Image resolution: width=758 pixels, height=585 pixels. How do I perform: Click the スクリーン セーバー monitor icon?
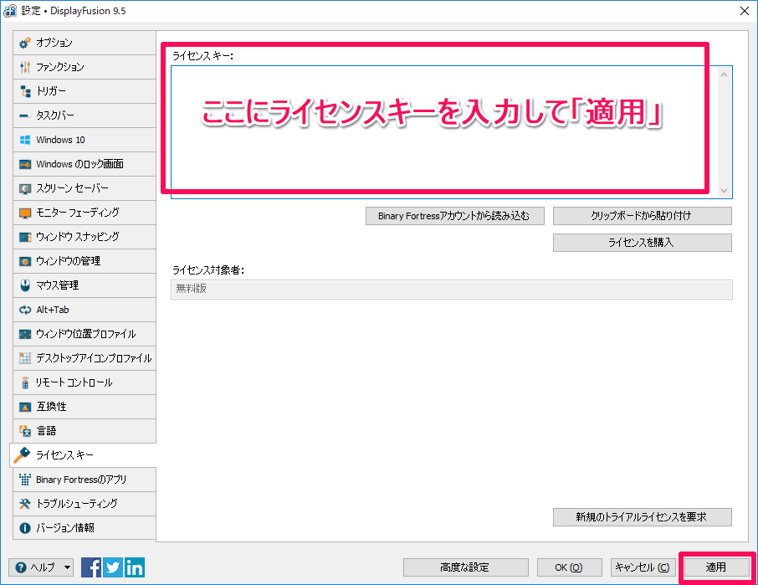coord(25,188)
